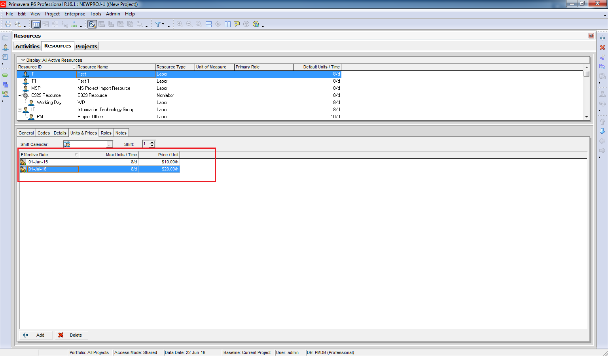Click the scissors Cut icon in right sidebar
Screen dimensions: 608x356
(602, 57)
